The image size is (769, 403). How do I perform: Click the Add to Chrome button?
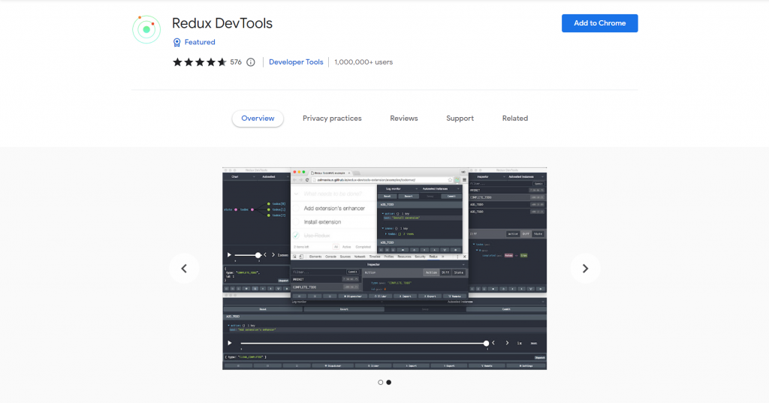pos(599,23)
